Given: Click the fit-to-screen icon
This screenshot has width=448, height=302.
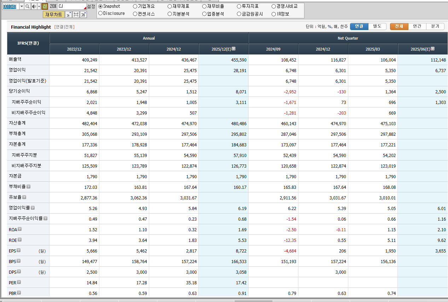Looking at the screenshot, I should coord(76,14).
